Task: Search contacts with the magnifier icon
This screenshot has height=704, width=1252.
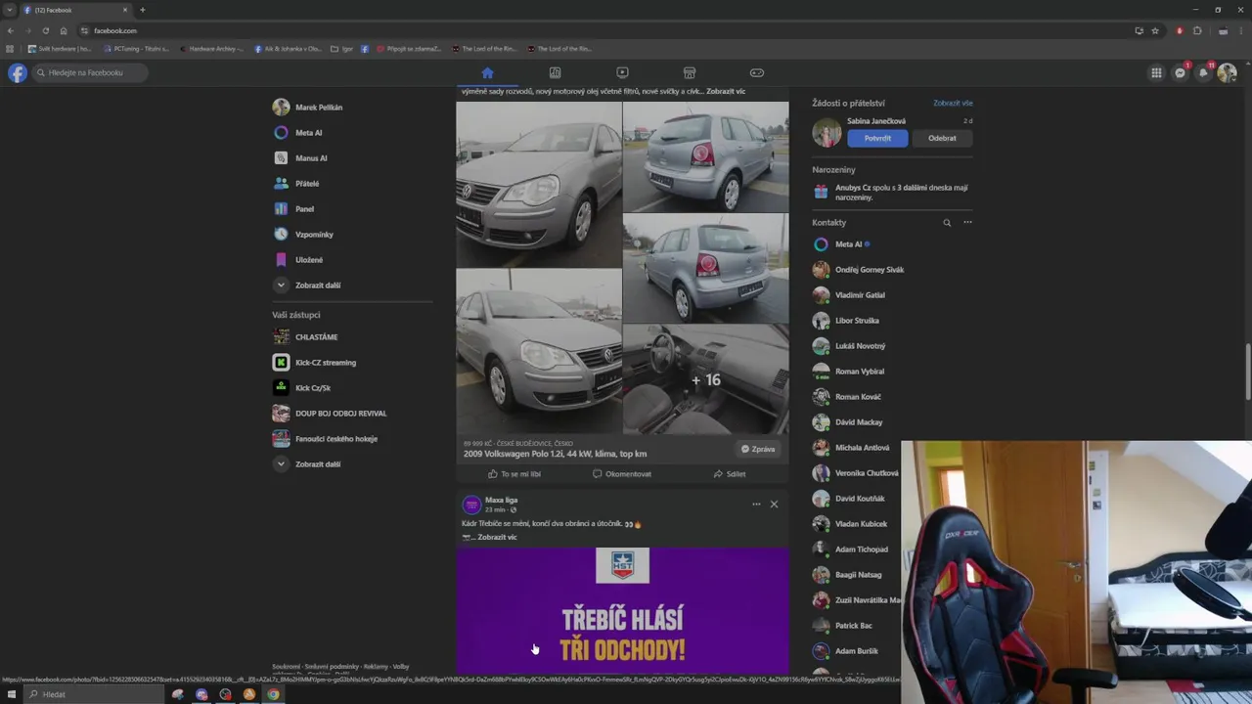Action: pyautogui.click(x=947, y=223)
